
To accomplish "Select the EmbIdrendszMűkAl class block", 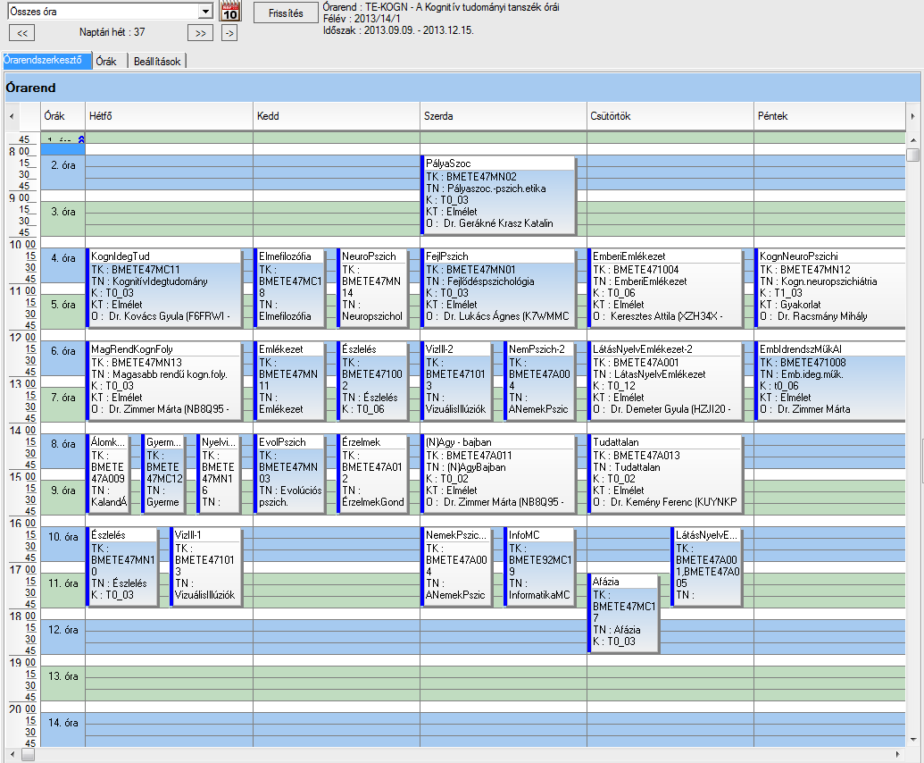I will pos(829,381).
